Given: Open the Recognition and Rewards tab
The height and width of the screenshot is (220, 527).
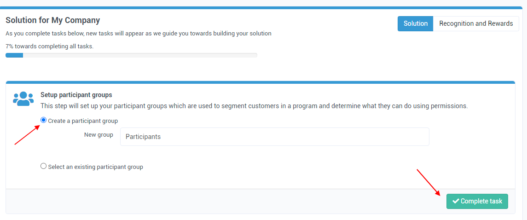Looking at the screenshot, I should 476,24.
